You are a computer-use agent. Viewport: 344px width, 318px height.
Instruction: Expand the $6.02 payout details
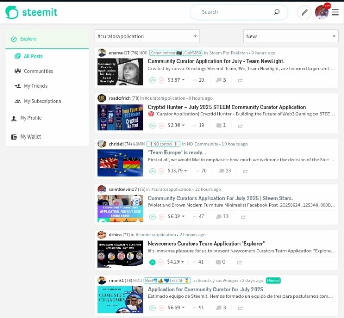click(x=176, y=217)
